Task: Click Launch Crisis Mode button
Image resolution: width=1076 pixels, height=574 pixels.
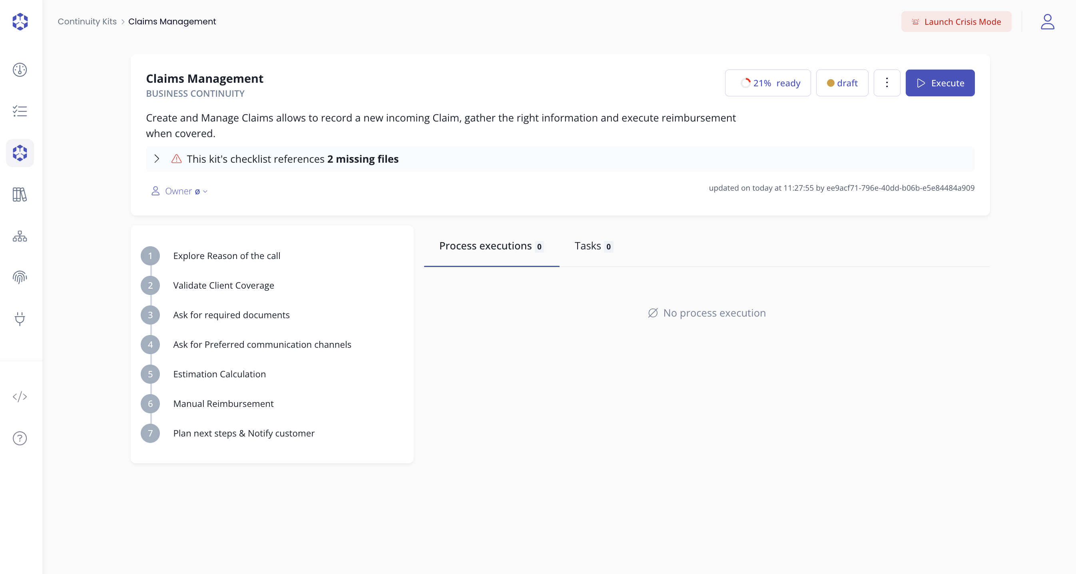Action: (956, 22)
